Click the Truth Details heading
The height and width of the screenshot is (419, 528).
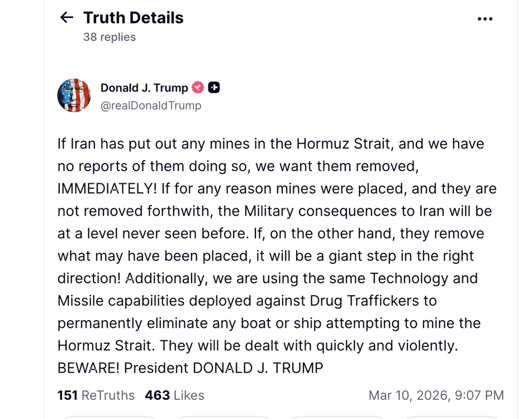point(133,18)
